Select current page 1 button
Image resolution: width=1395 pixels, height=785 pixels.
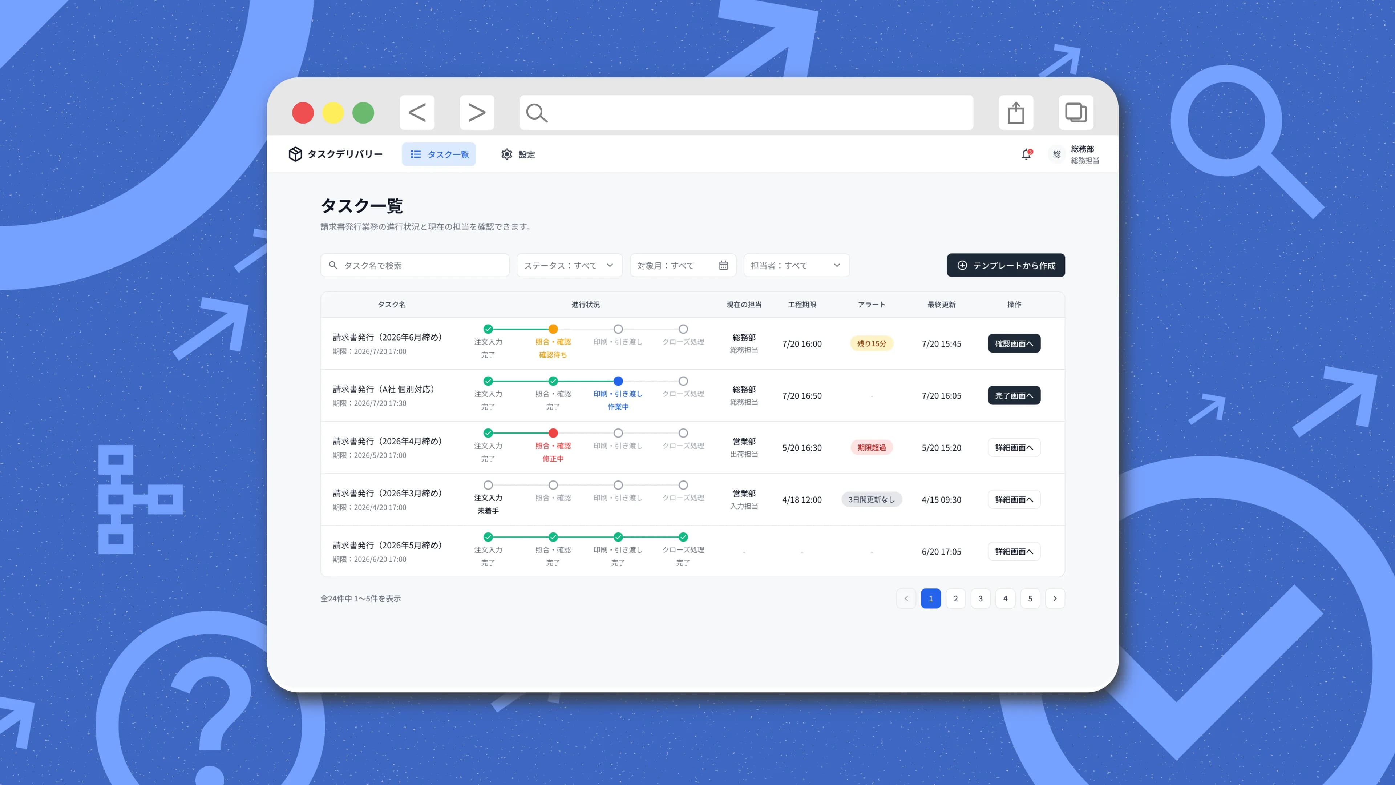[930, 599]
